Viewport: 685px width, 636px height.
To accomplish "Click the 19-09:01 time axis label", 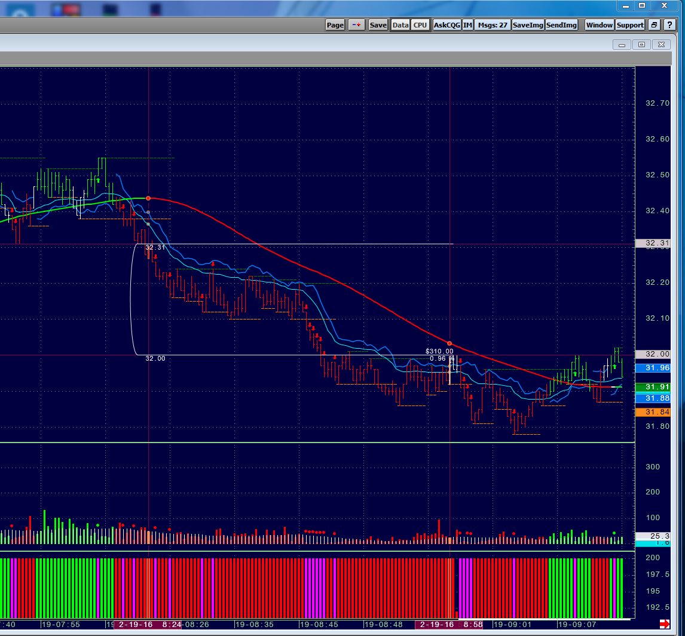I will tap(512, 625).
